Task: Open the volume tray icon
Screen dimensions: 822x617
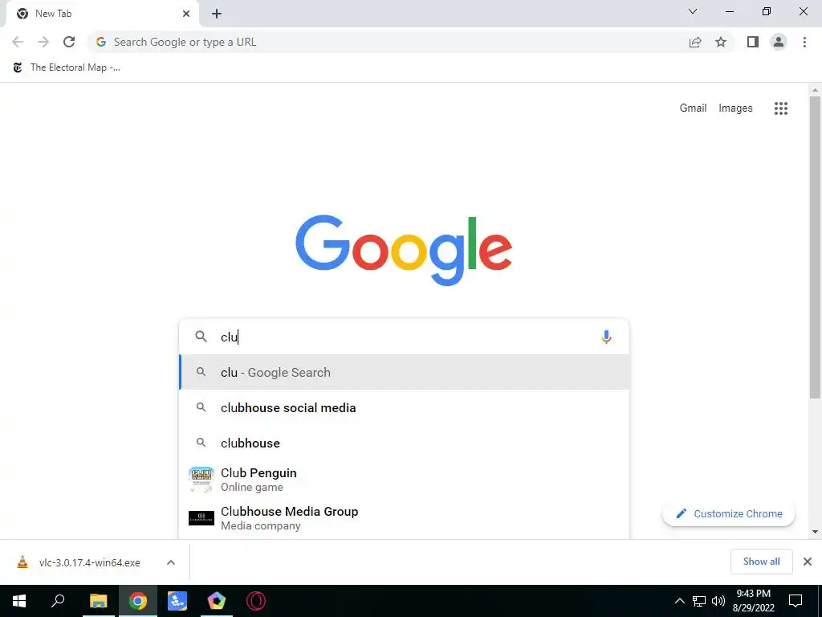Action: click(718, 601)
